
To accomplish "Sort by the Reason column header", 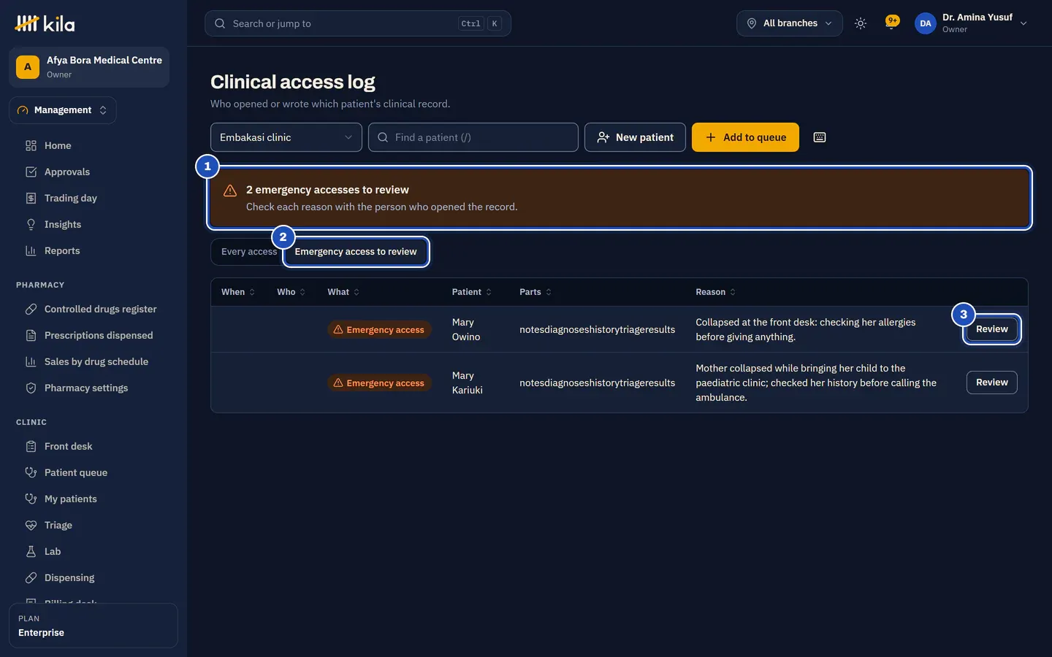I will pos(716,292).
